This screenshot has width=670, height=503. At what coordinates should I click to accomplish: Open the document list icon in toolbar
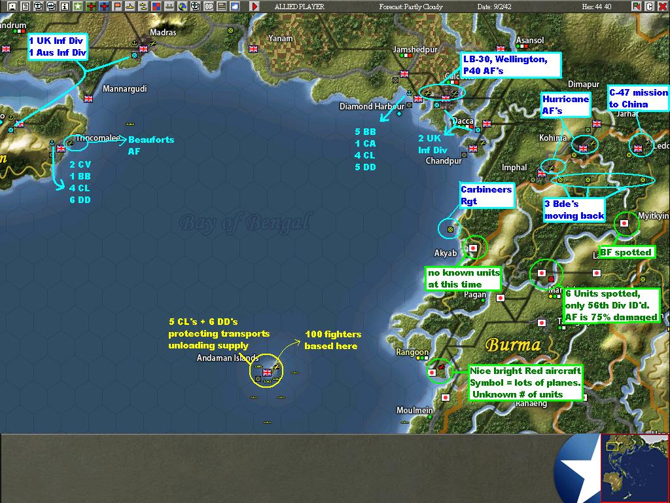tap(26, 6)
